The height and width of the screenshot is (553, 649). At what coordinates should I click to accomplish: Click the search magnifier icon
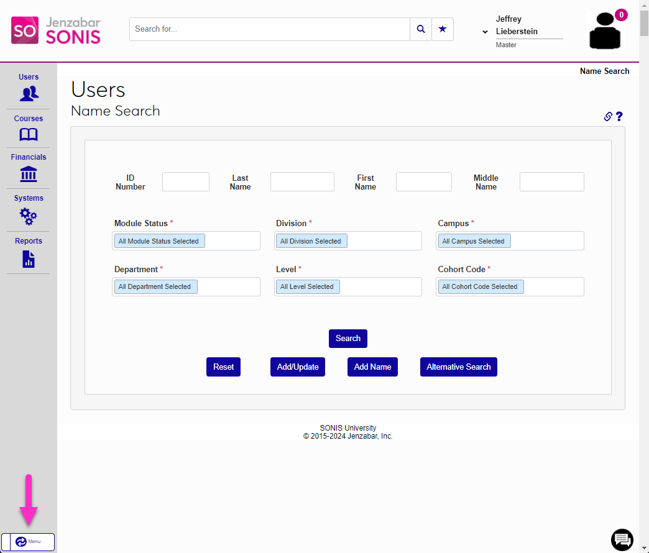(420, 29)
